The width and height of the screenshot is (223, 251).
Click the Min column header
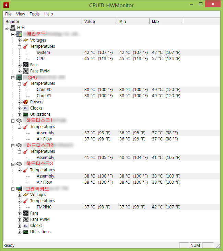click(133, 21)
